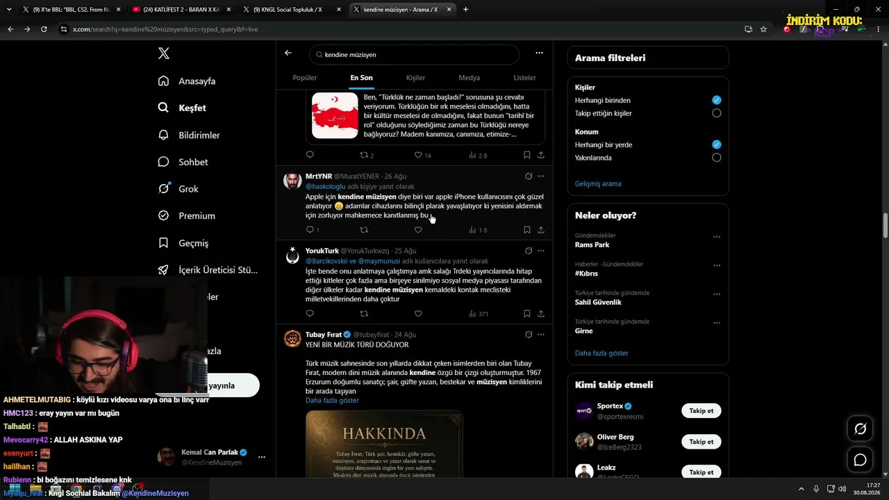
Task: Reply to the MrtYNR post
Action: point(310,230)
